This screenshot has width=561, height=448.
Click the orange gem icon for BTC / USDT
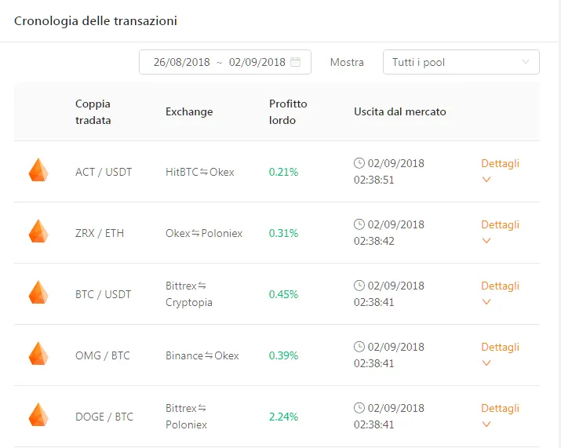point(38,293)
